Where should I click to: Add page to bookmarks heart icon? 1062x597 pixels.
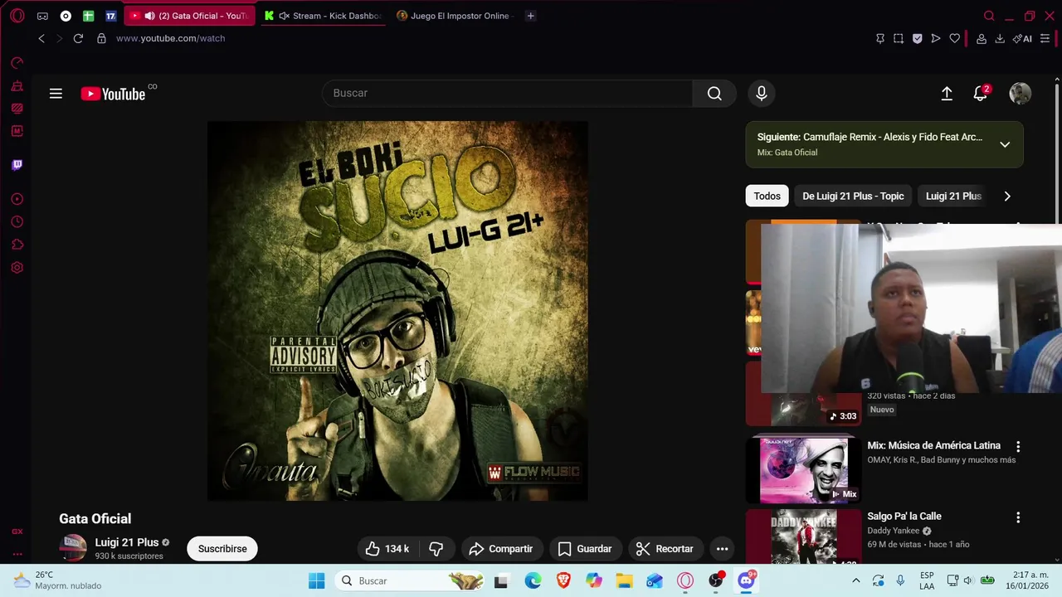tap(955, 38)
